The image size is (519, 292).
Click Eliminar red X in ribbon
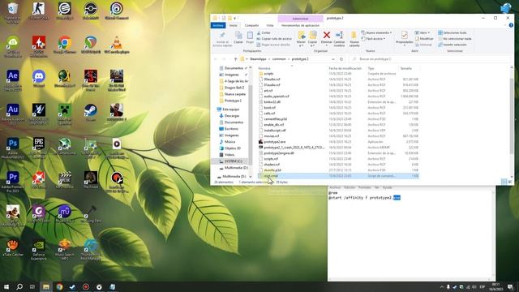pyautogui.click(x=326, y=38)
